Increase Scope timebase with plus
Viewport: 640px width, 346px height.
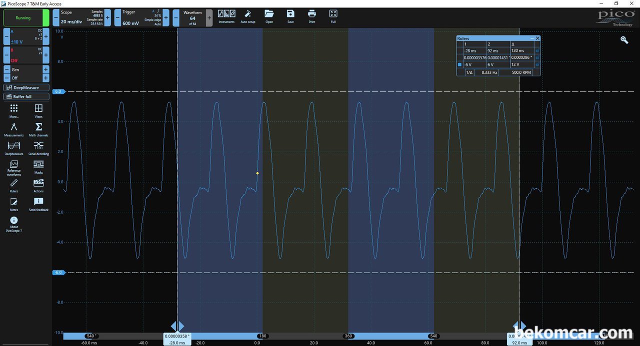pyautogui.click(x=107, y=17)
